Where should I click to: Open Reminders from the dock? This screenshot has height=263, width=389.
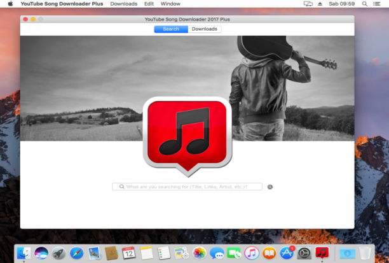pyautogui.click(x=164, y=253)
